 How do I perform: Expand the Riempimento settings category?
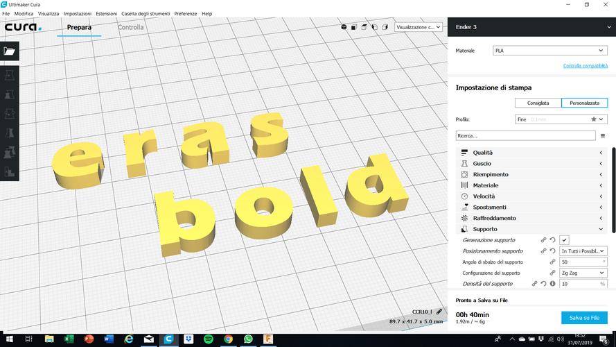coord(531,175)
